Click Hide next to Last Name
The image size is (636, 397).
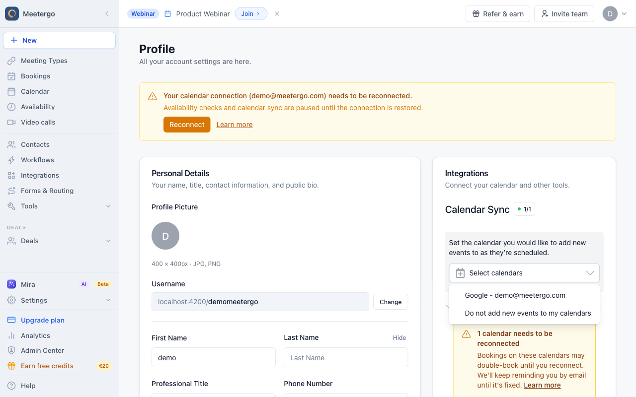399,338
